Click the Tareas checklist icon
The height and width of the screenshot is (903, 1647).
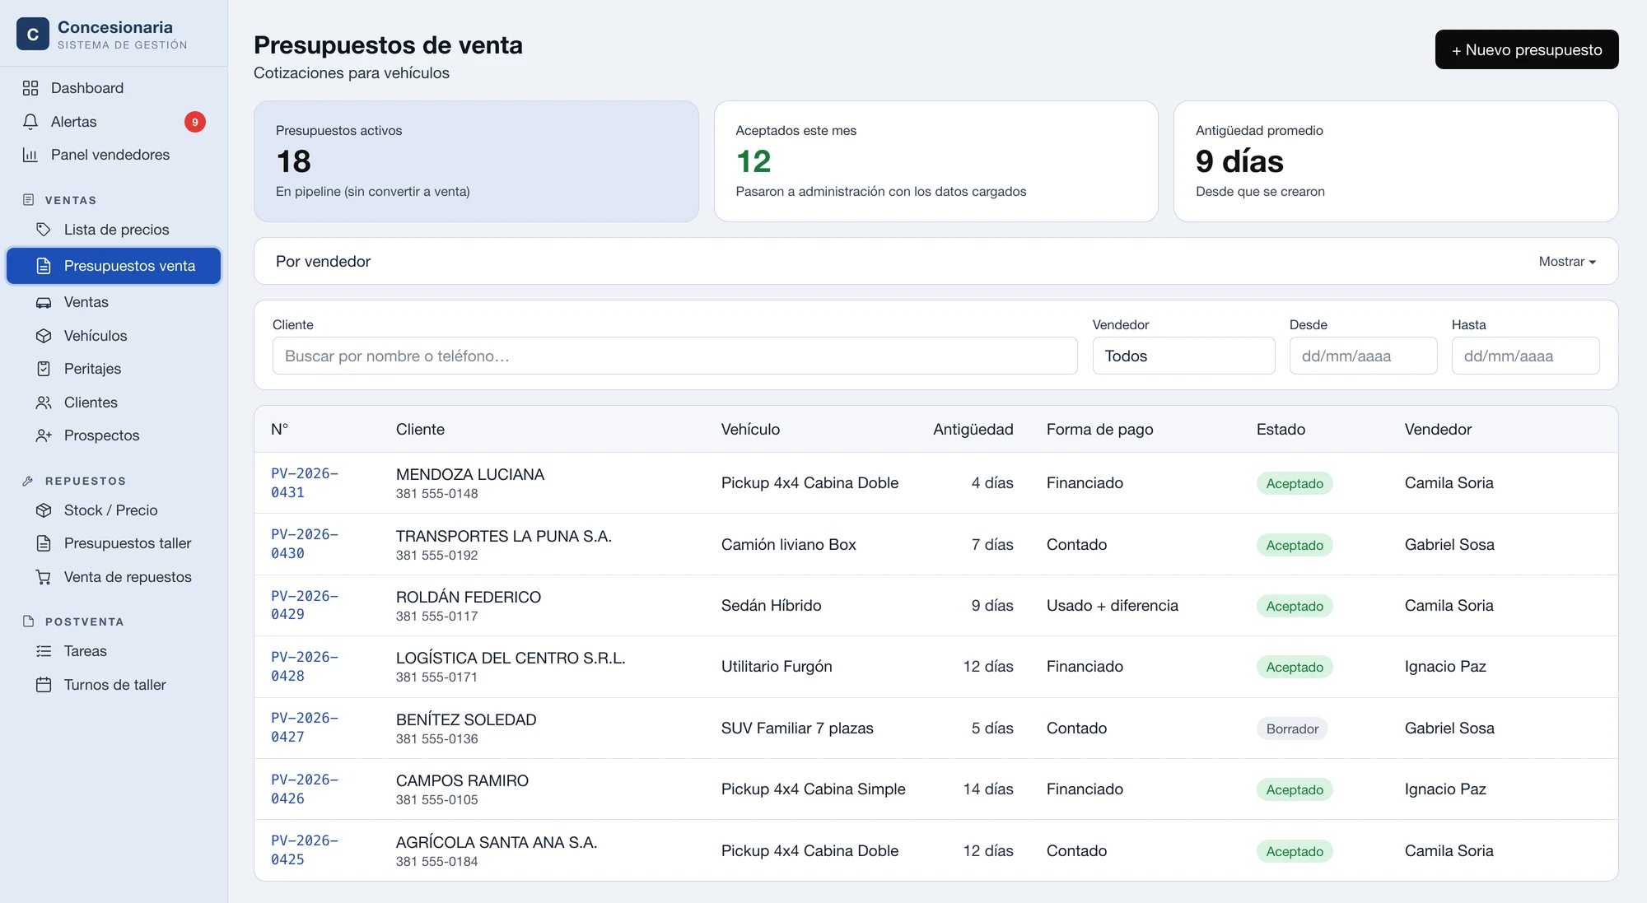tap(44, 651)
